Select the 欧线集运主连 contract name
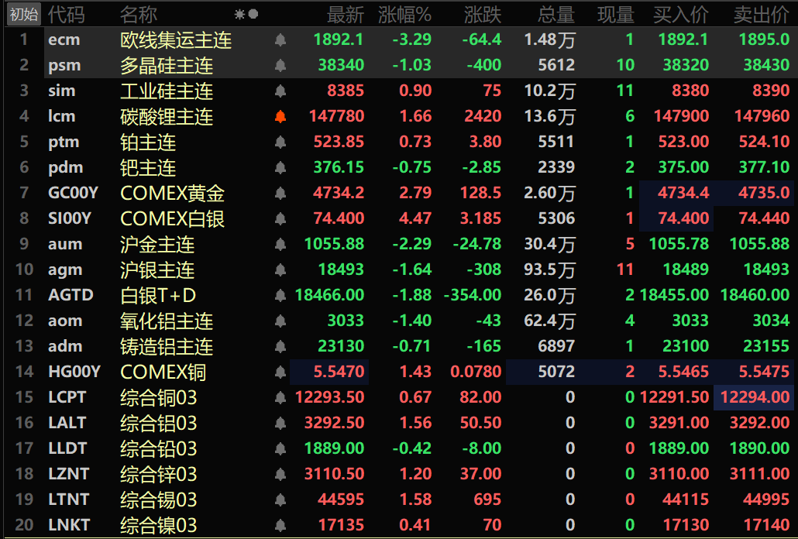The image size is (798, 539). (x=176, y=40)
